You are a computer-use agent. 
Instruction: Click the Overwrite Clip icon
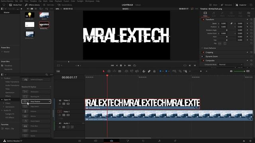tap(131, 71)
